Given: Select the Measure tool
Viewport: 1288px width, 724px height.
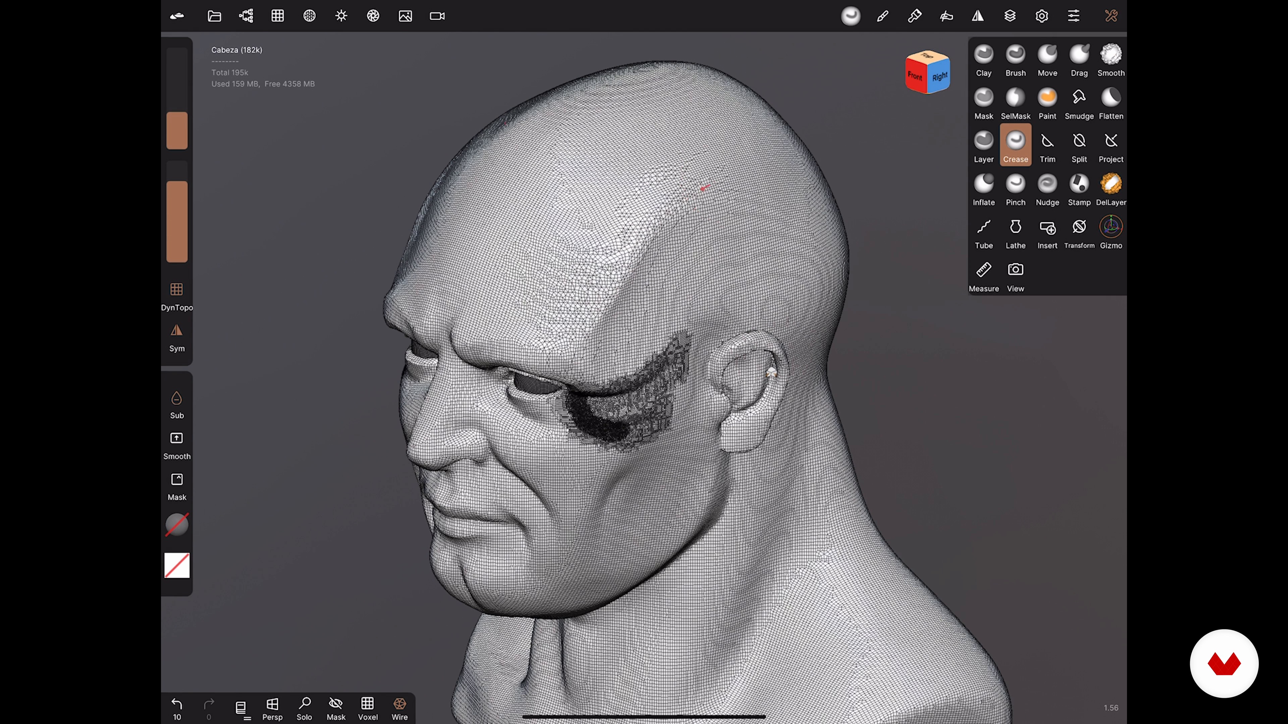Looking at the screenshot, I should [x=983, y=276].
